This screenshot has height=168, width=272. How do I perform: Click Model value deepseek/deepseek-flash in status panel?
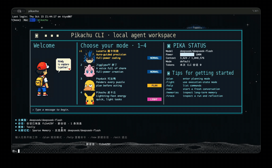click(x=196, y=51)
